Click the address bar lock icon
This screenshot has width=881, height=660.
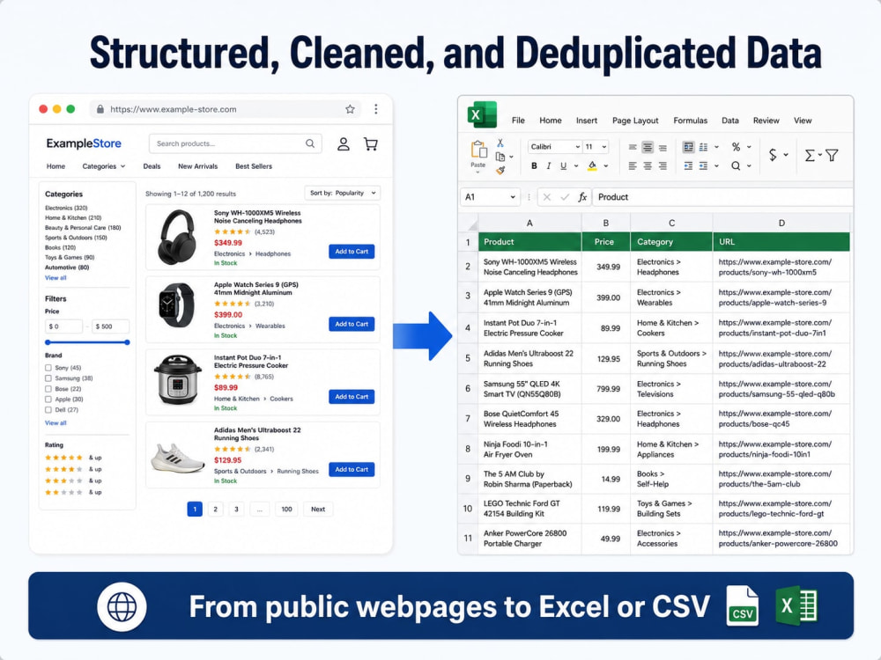tap(100, 109)
